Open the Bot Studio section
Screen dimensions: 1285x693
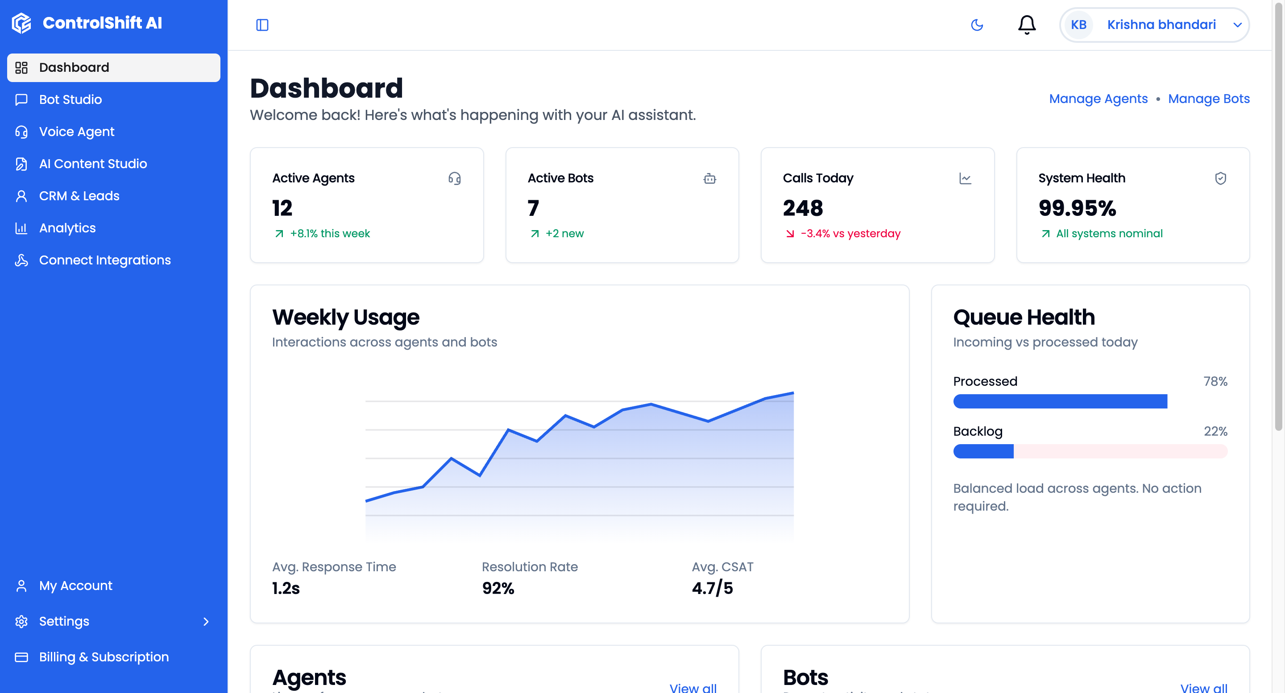(71, 99)
